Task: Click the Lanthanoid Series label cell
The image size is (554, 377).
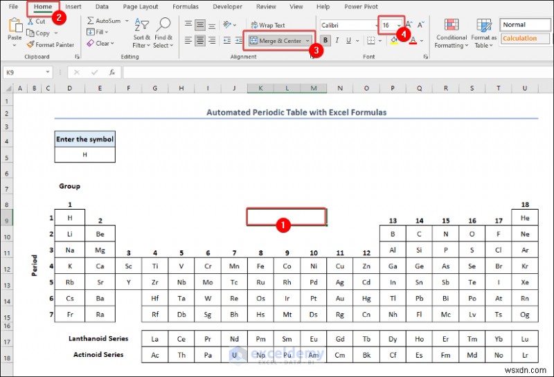Action: tap(98, 338)
